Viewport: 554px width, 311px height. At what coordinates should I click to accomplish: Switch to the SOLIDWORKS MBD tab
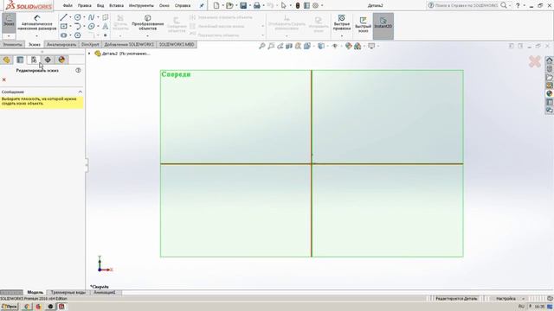177,45
